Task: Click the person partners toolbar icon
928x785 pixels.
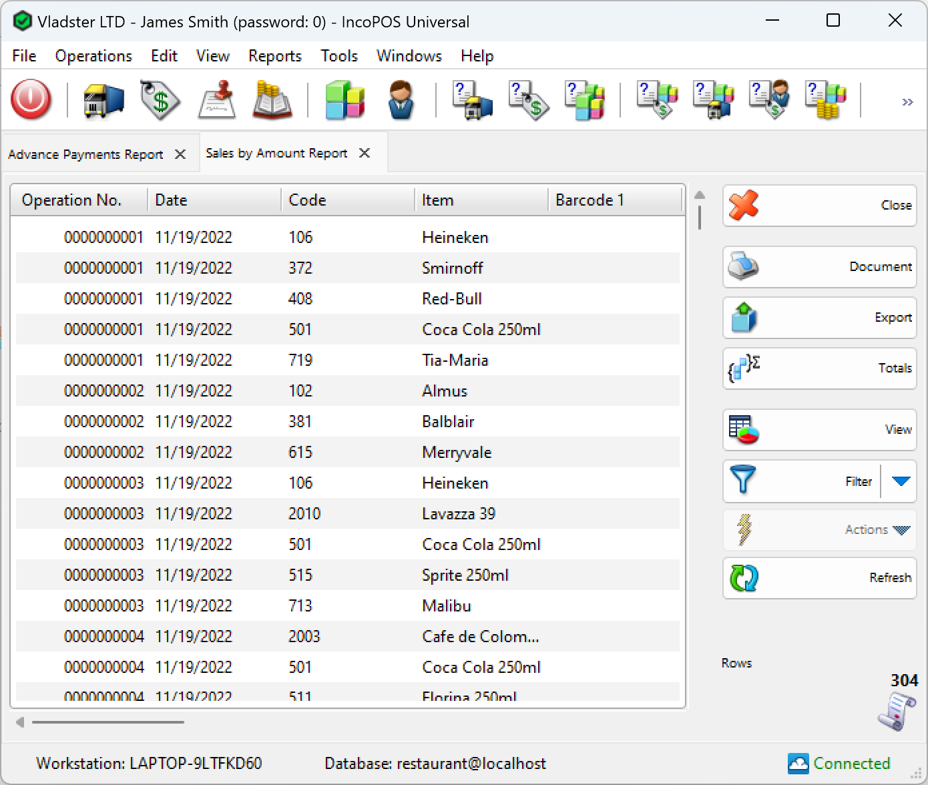Action: coord(401,101)
